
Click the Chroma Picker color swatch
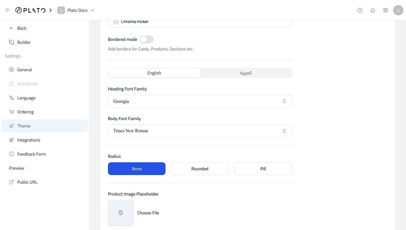(116, 22)
